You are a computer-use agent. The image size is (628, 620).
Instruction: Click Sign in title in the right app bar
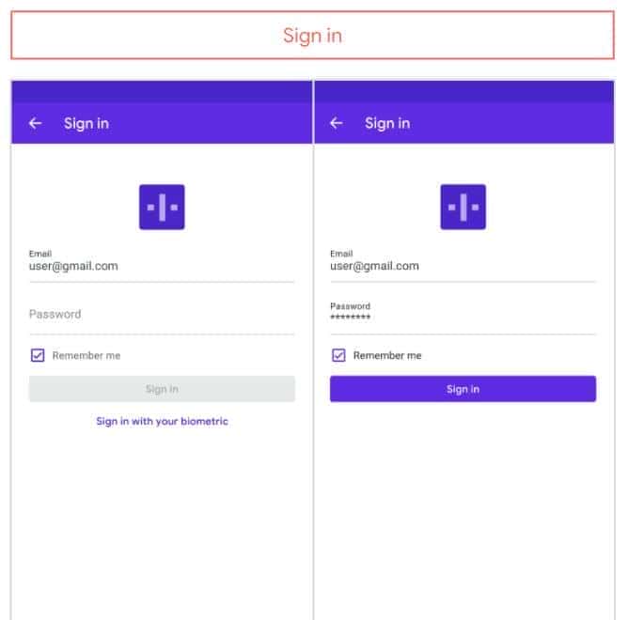coord(387,123)
